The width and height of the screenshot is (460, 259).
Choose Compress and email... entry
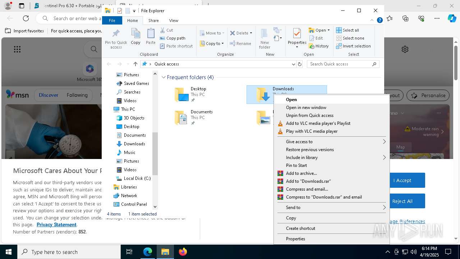point(331,189)
